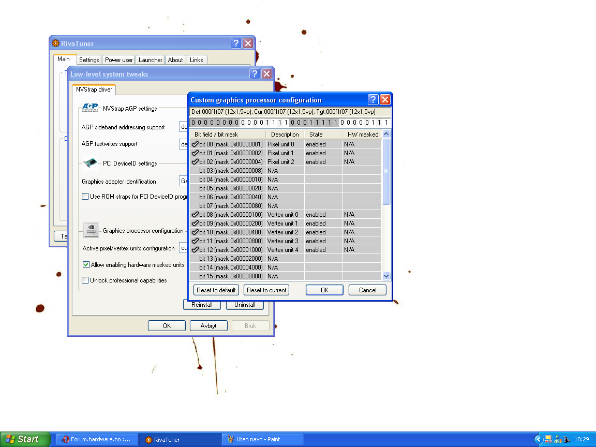Image resolution: width=596 pixels, height=447 pixels.
Task: Click the bit list scrollbar down arrow
Action: (x=386, y=276)
